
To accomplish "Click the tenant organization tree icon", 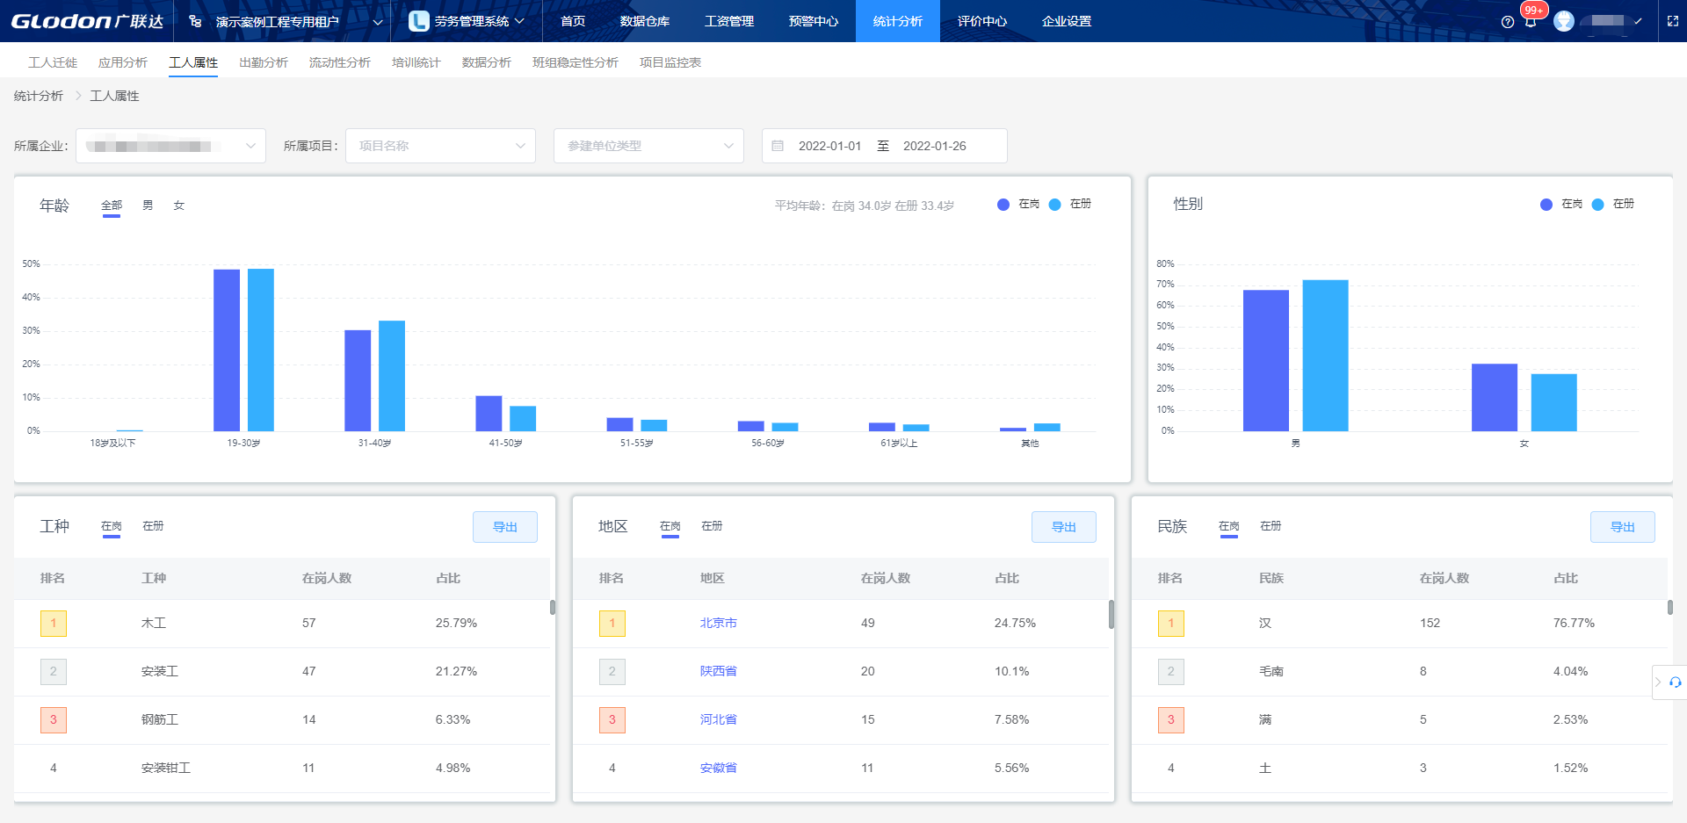I will coord(195,21).
